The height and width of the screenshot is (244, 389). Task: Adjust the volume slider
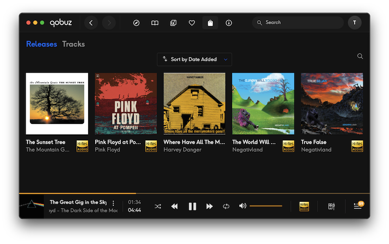tap(266, 206)
